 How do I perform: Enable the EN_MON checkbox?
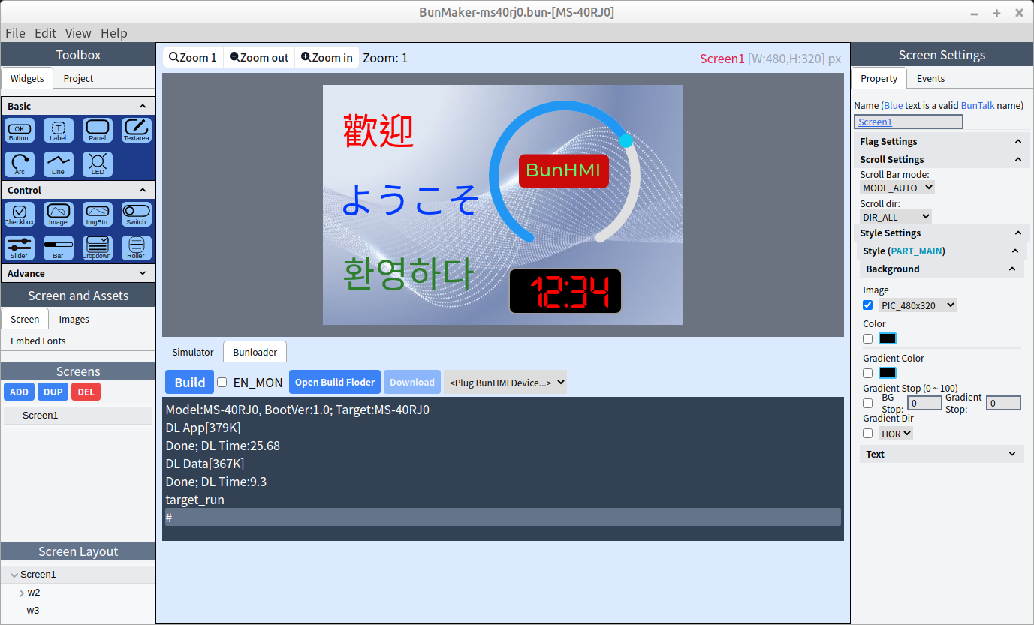[222, 383]
